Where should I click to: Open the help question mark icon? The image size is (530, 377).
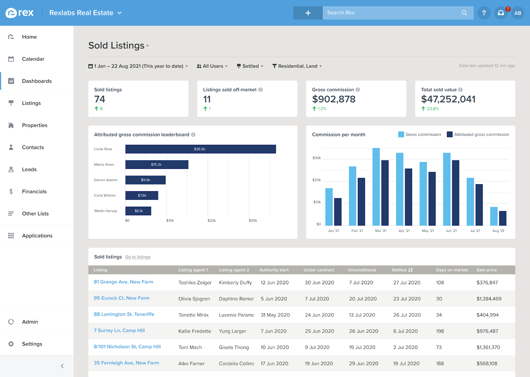click(484, 13)
